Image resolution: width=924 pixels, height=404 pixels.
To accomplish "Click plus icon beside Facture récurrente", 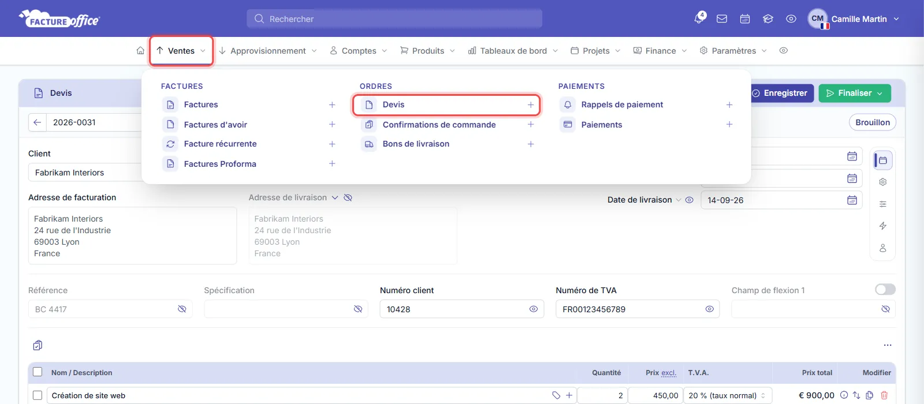I will pyautogui.click(x=332, y=144).
